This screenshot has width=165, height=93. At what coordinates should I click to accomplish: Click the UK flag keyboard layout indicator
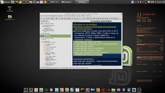coord(152,2)
